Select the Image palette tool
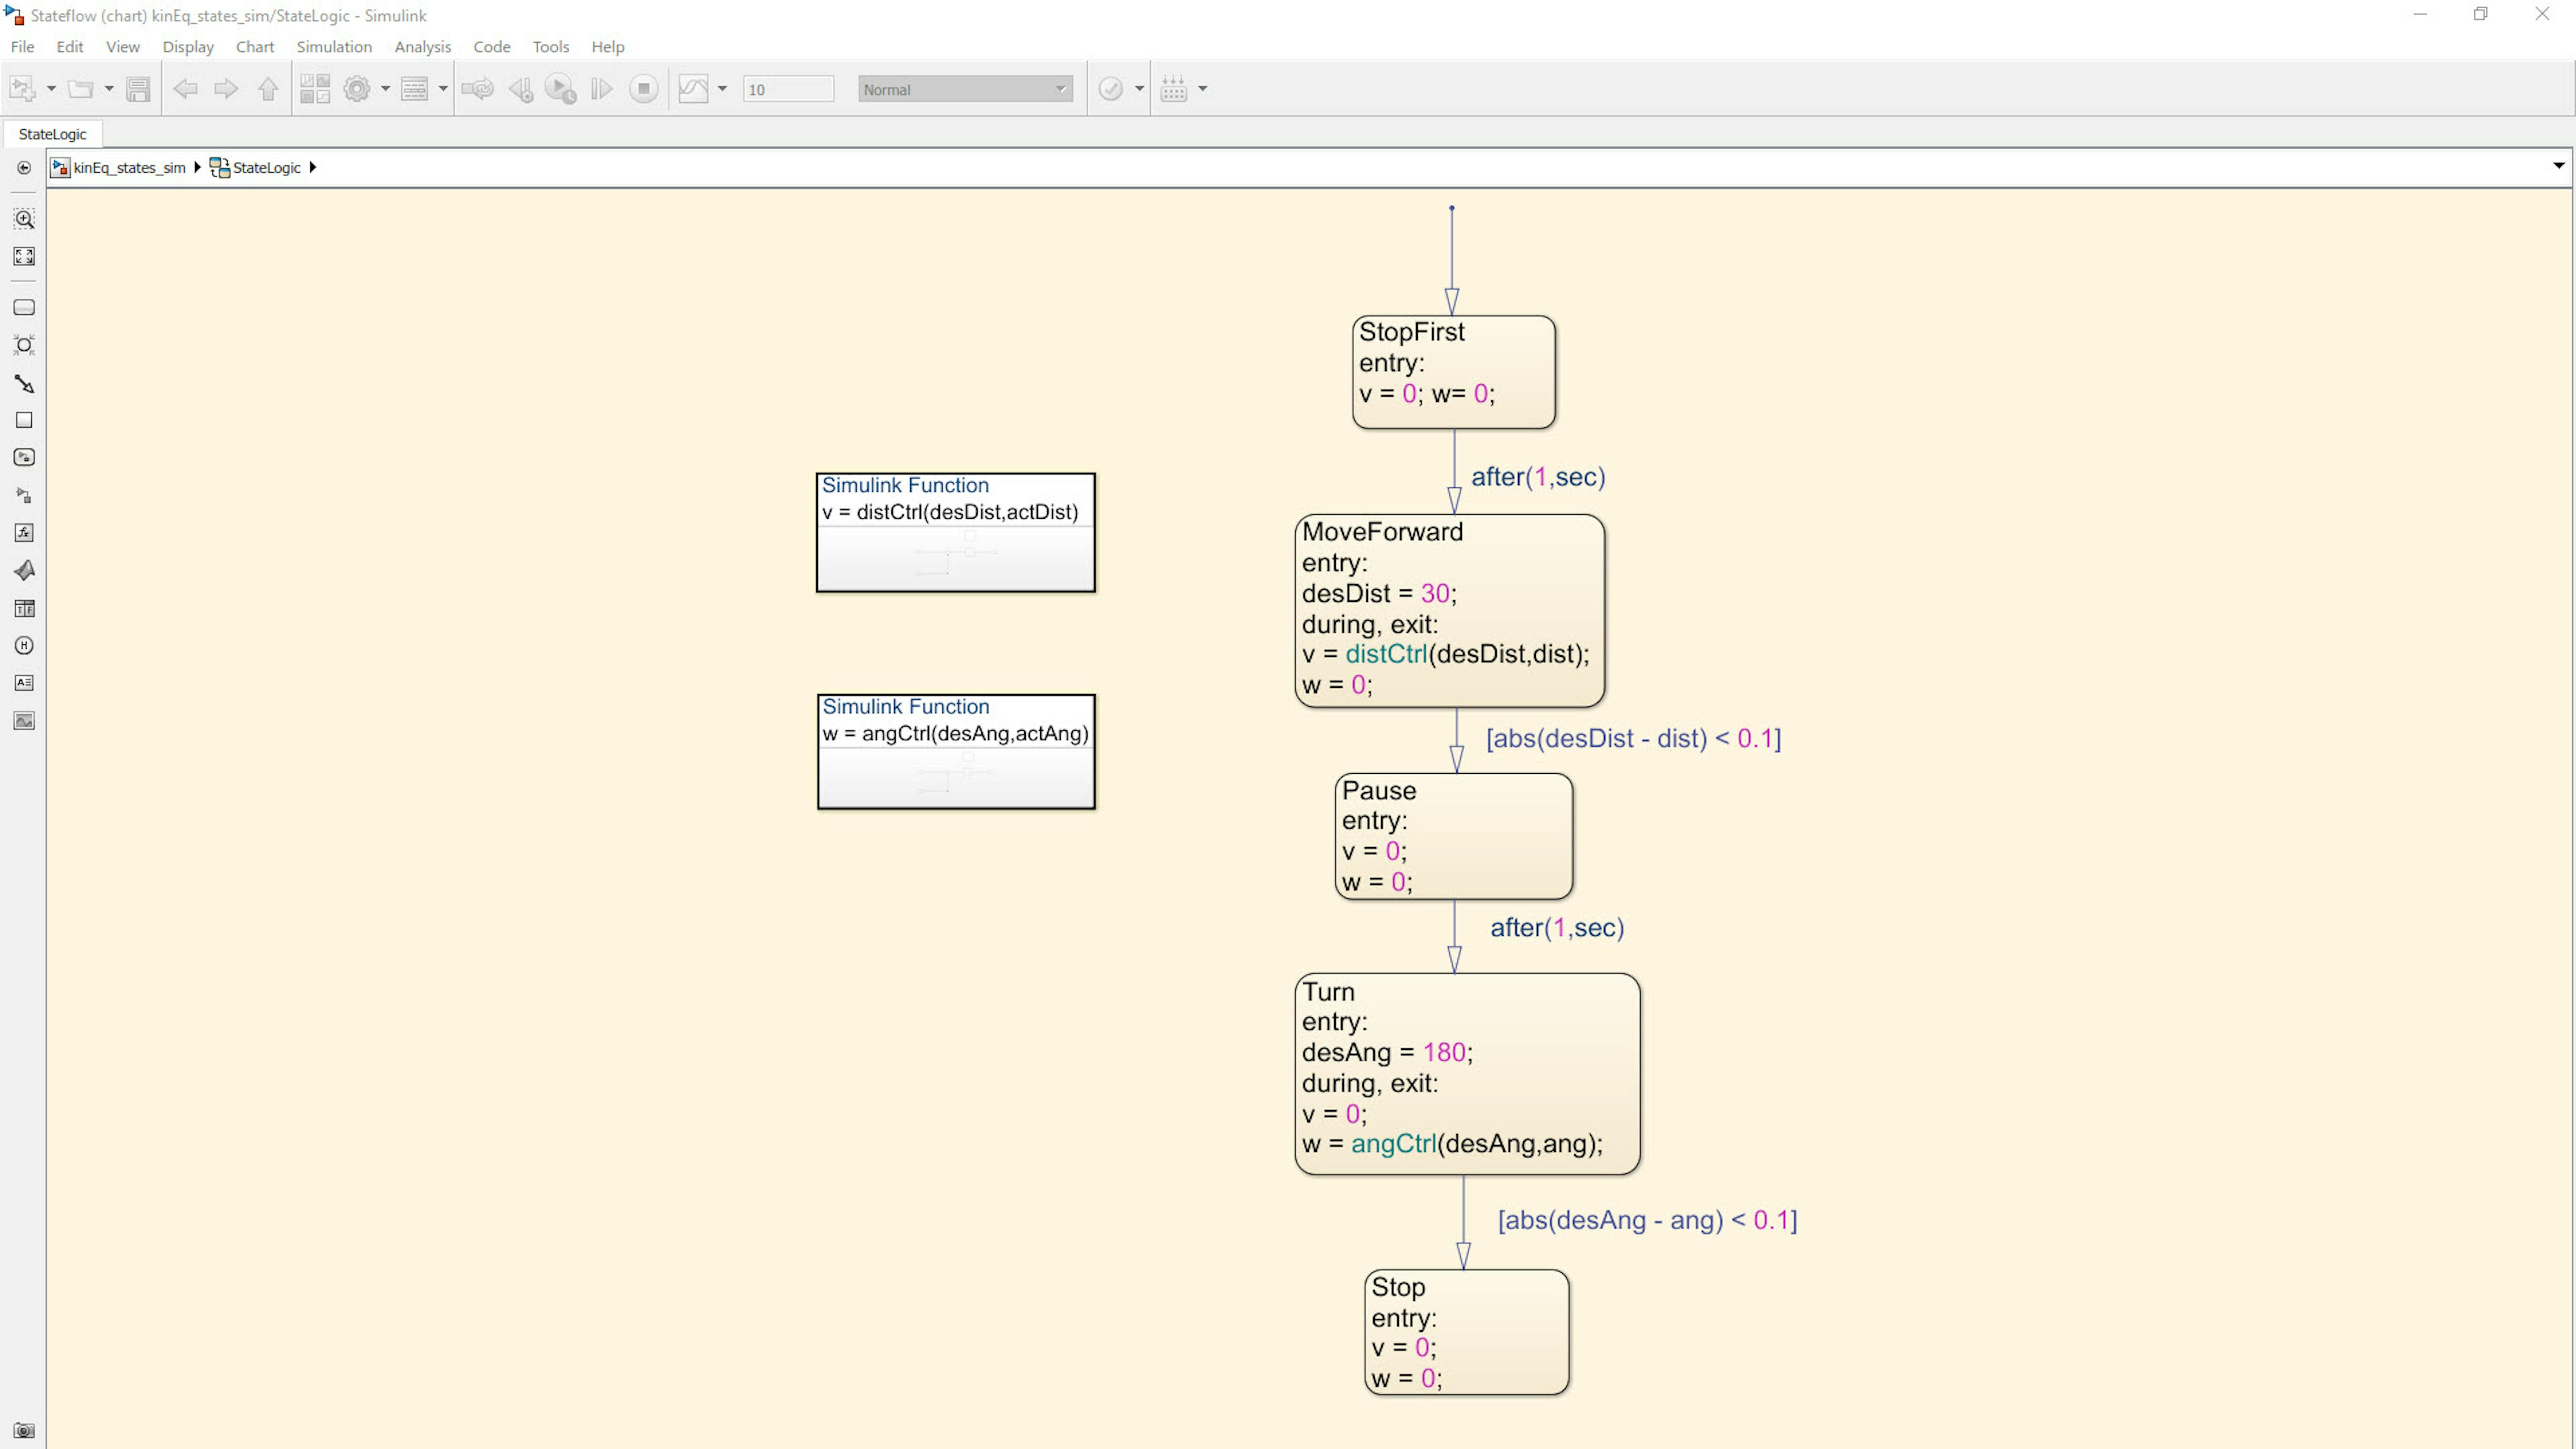Viewport: 2576px width, 1449px height. 24,721
